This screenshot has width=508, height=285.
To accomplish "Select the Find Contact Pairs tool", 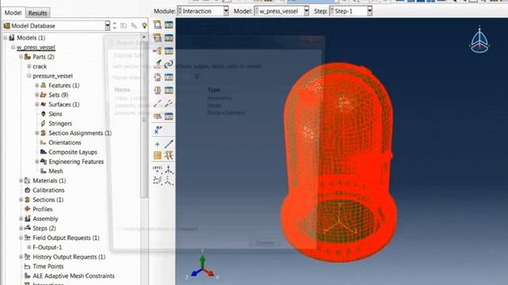I will (157, 64).
